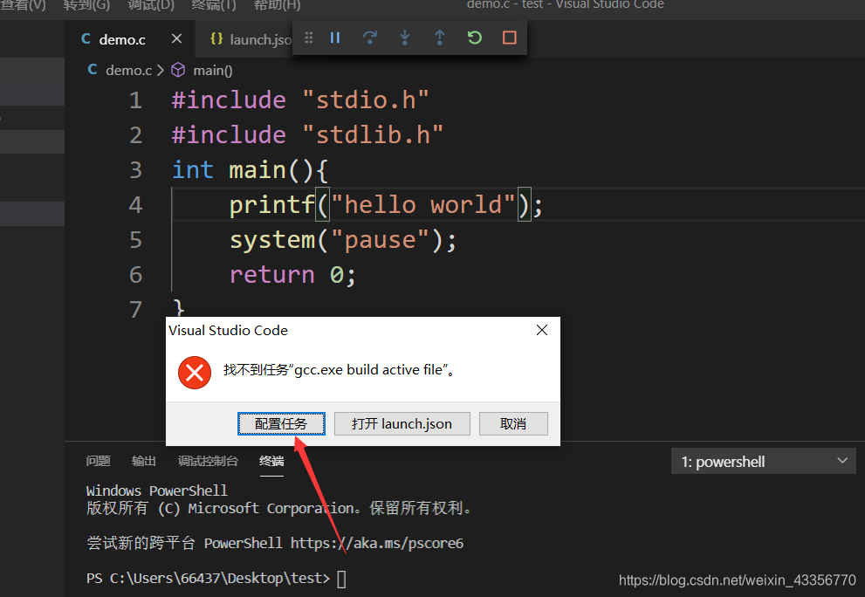Open the 调试控制台 panel tab
Viewport: 865px width, 597px height.
point(208,461)
